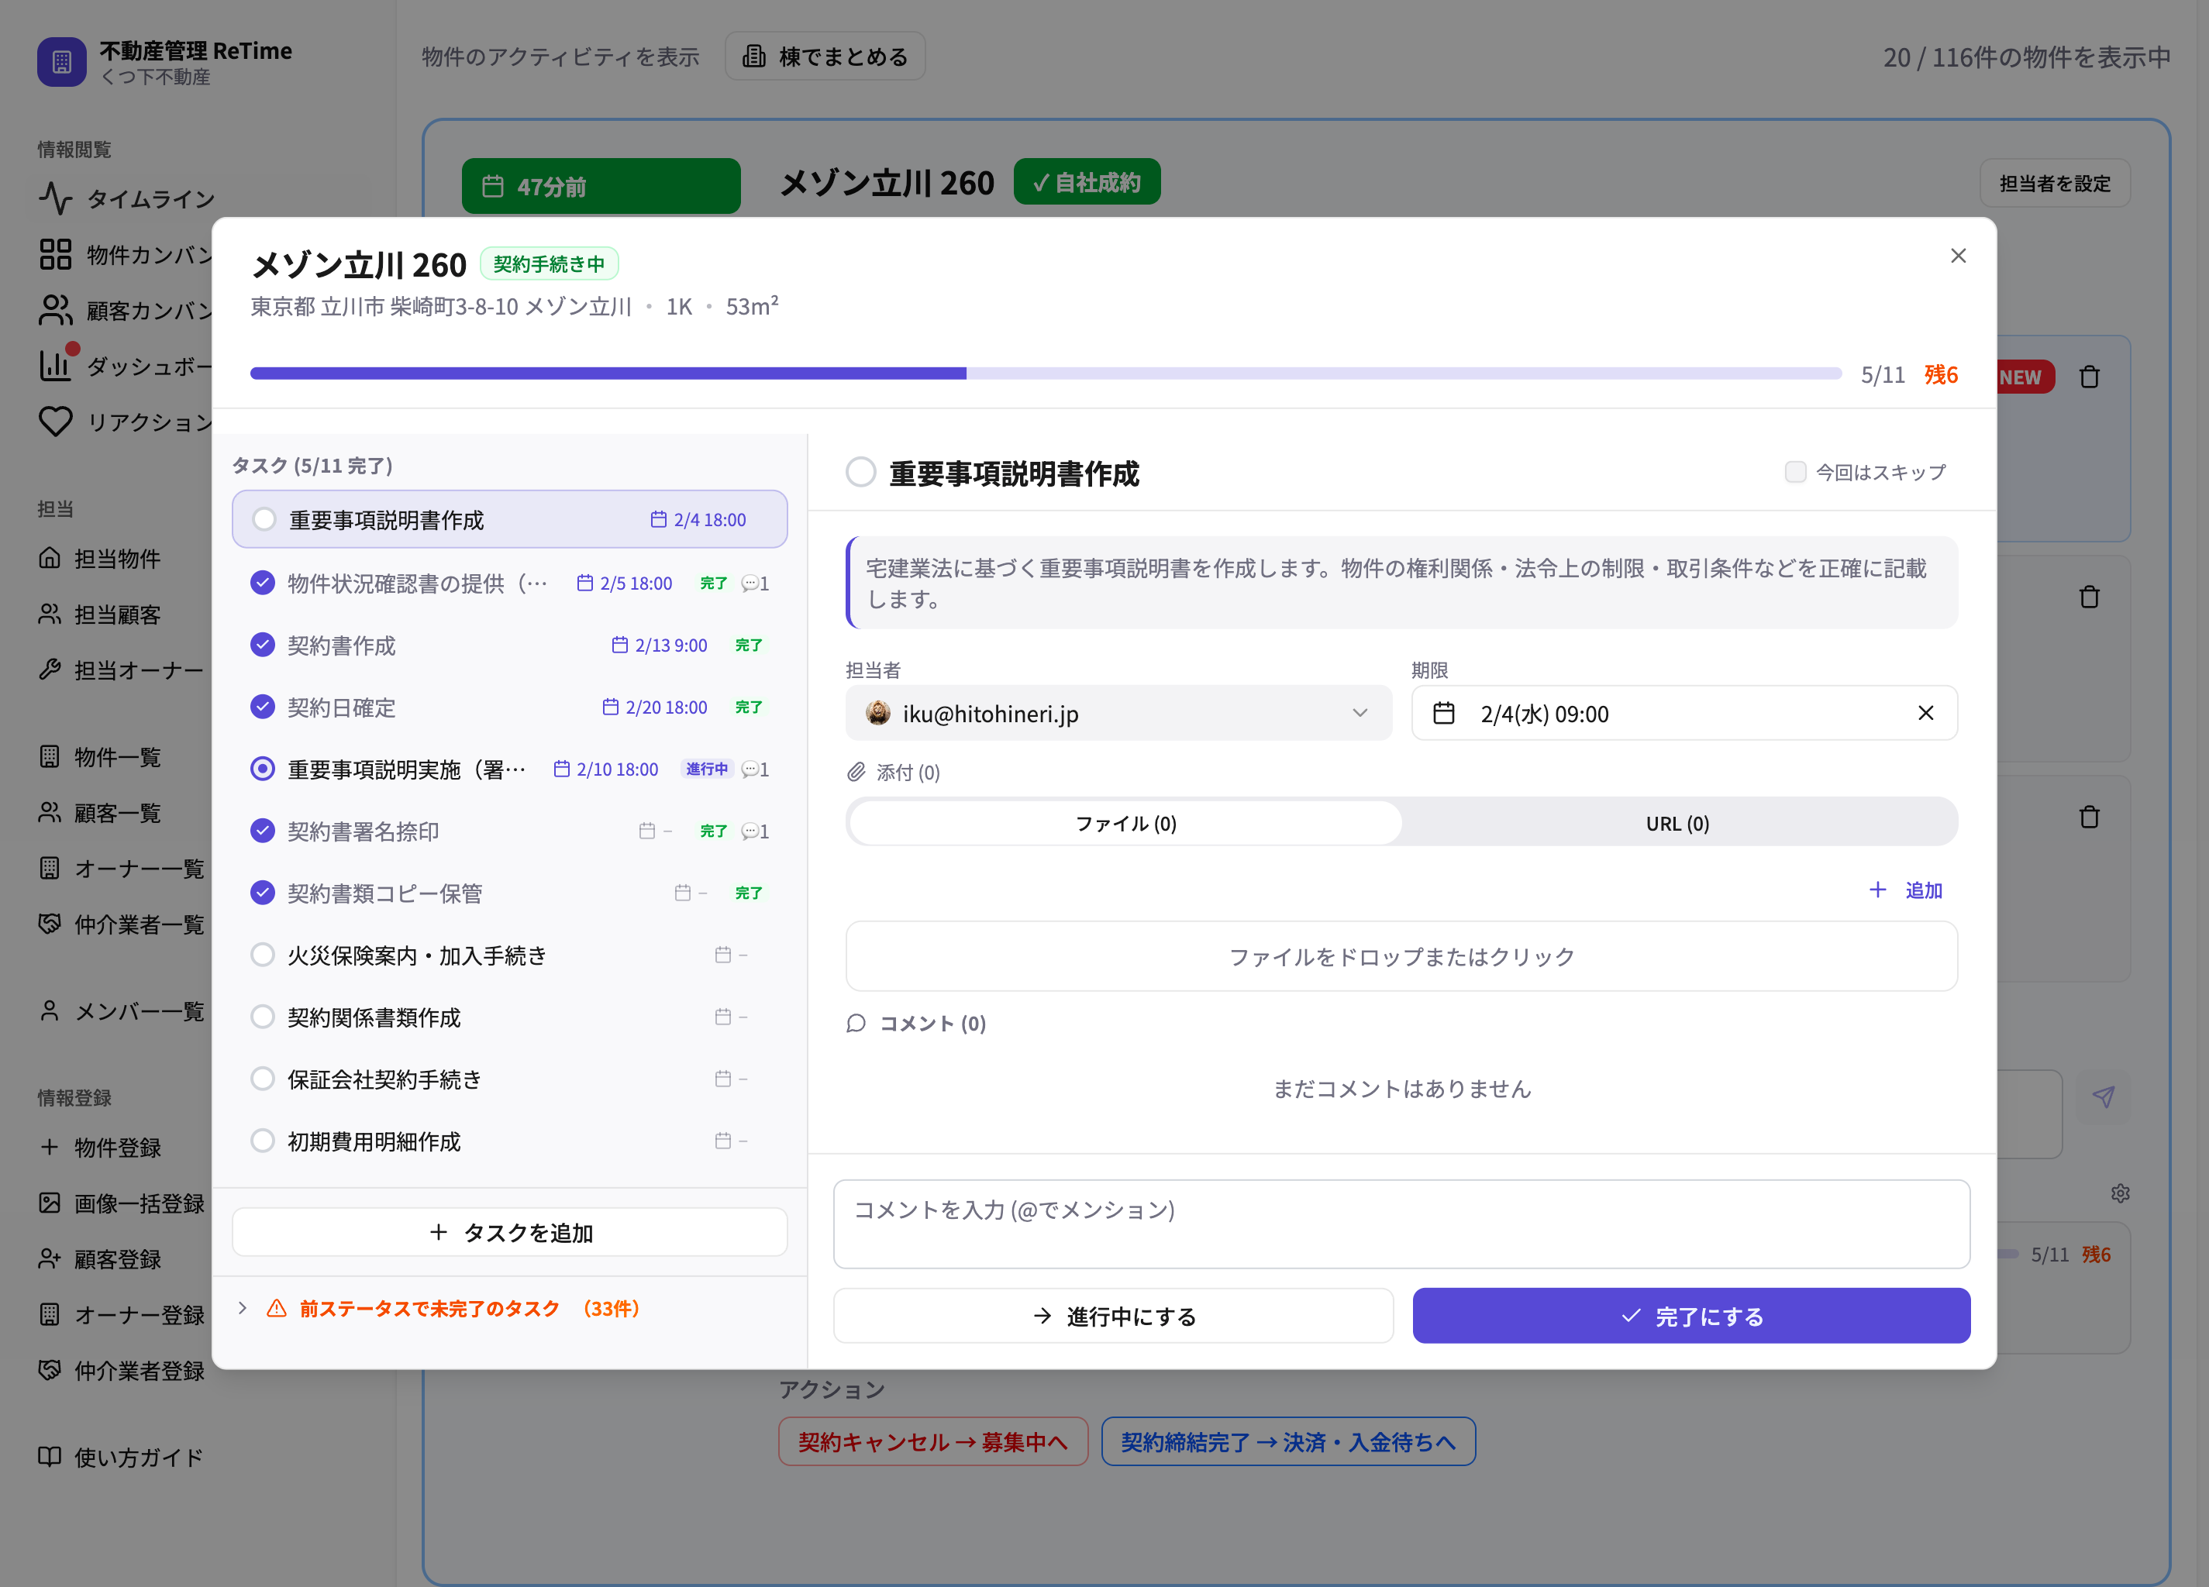The image size is (2209, 1587).
Task: Open the 担当者 assignee dropdown showing iku@hitohineri.jp
Action: click(1118, 713)
